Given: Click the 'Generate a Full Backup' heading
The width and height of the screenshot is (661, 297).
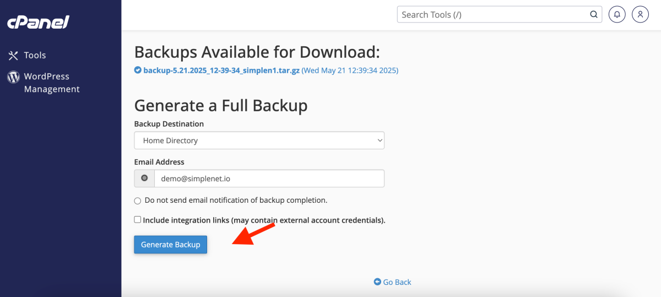Looking at the screenshot, I should [221, 106].
